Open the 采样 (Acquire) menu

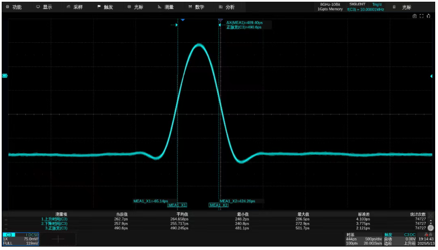[75, 7]
